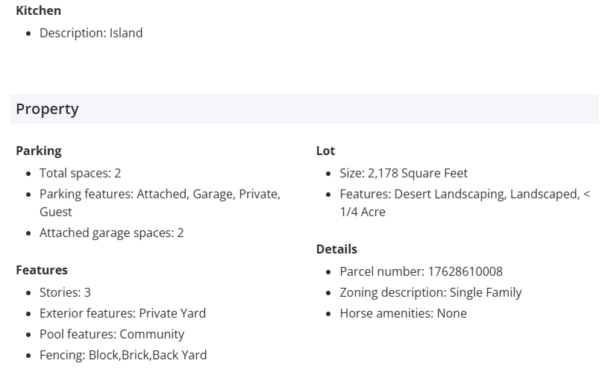Image resolution: width=614 pixels, height=381 pixels.
Task: Click the bold Features subsection heading
Action: pos(42,270)
